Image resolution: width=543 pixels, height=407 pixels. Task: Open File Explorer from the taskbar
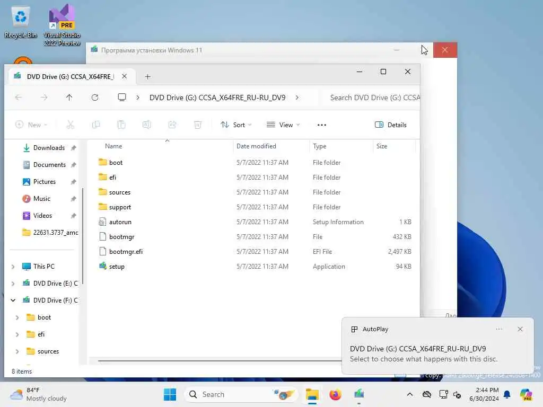point(312,394)
